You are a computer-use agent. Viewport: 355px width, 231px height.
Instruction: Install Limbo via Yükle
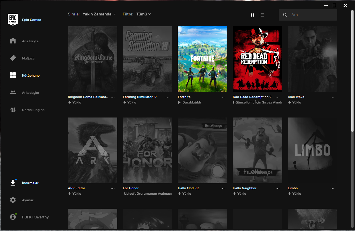(x=294, y=194)
